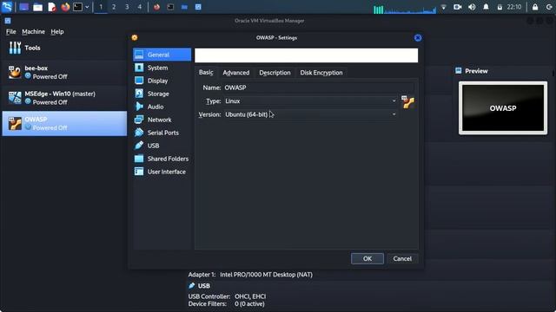
Task: Open the Storage settings category
Action: (162, 94)
